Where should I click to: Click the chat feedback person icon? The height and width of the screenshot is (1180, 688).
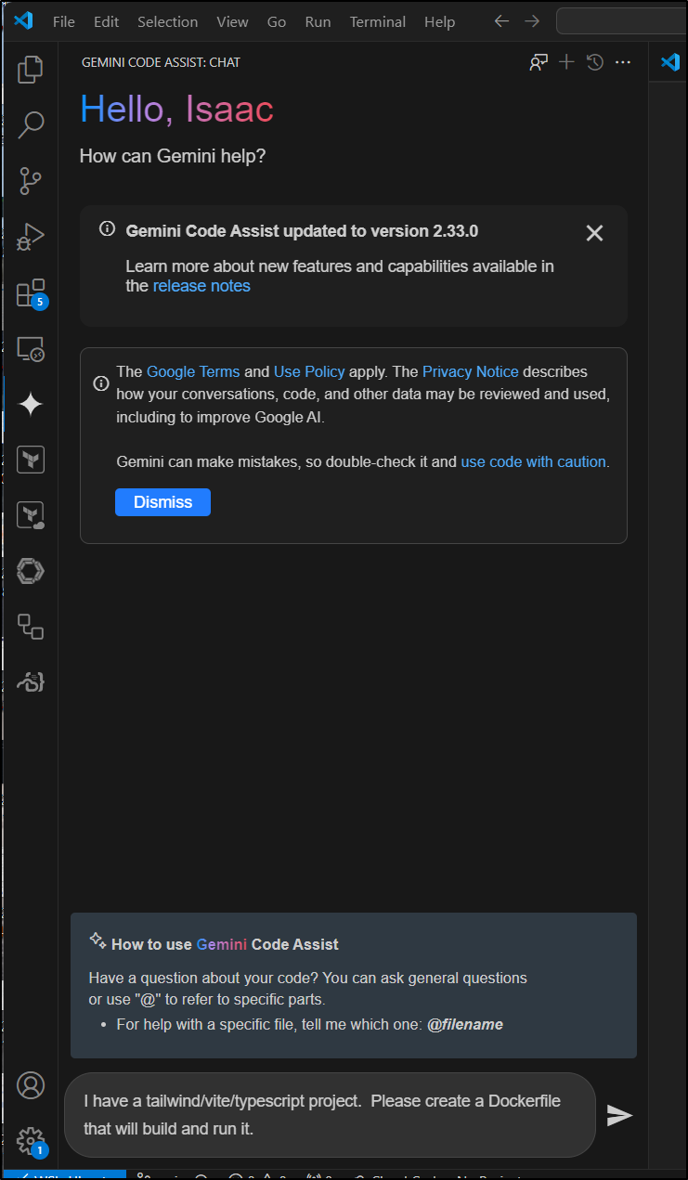(x=539, y=62)
